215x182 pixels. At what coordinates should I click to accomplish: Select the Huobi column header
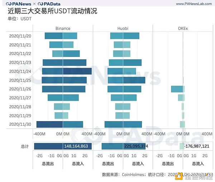(123, 28)
